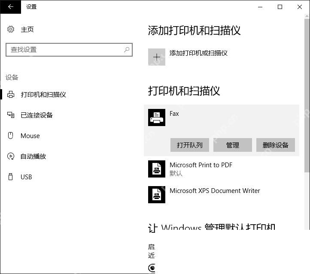Click the 管理 button for Fax

233,145
